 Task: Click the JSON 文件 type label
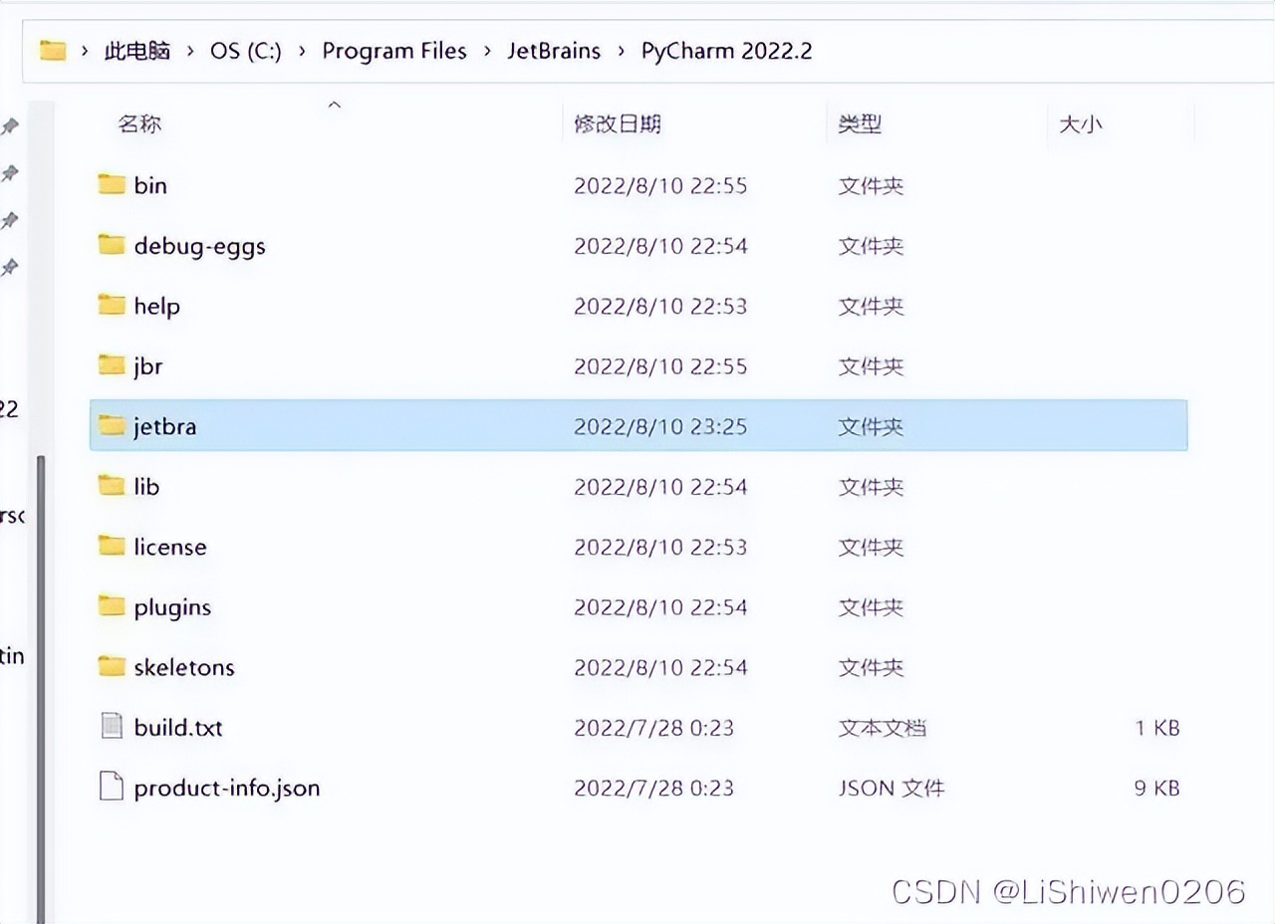click(891, 788)
